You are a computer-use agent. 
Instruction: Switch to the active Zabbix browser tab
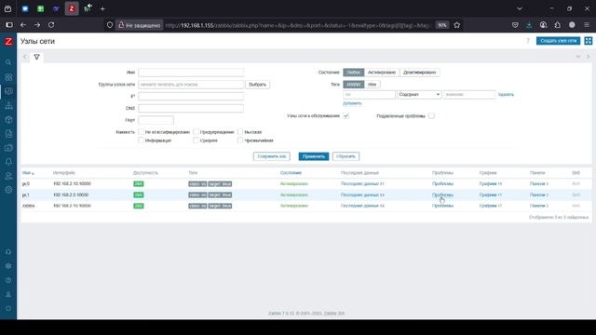click(x=72, y=8)
